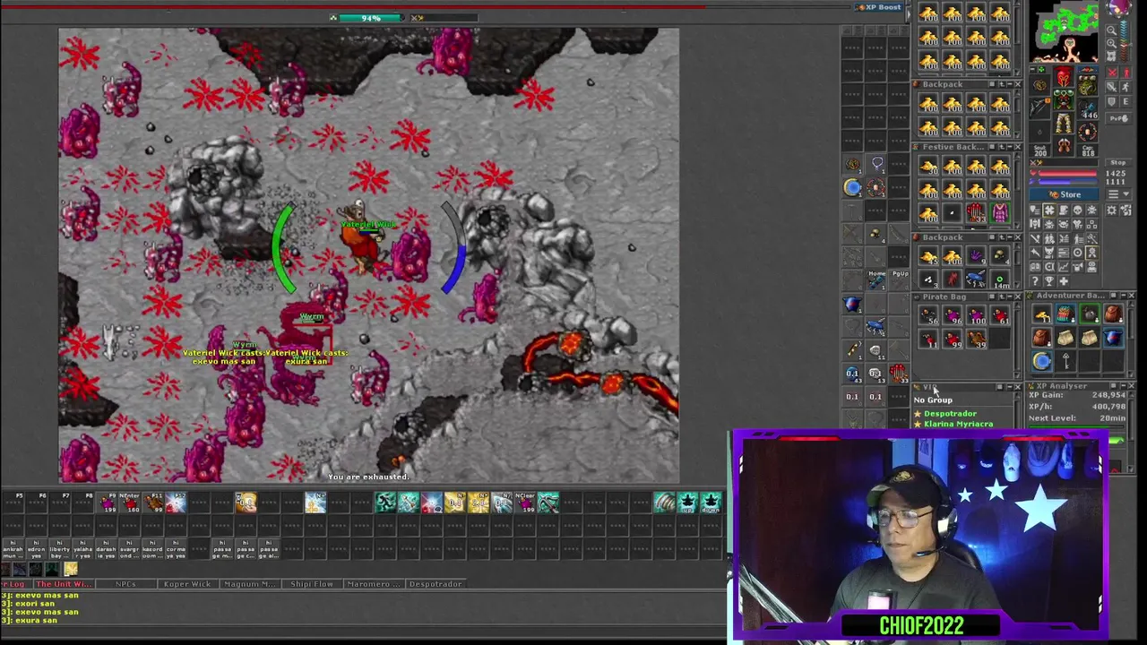
Task: Click the 'down' action bar button
Action: click(x=711, y=503)
